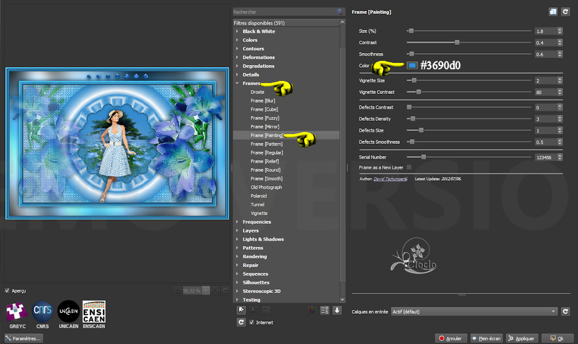Viewport: 578px width, 344px height.
Task: Click the Appliquer button
Action: [522, 338]
